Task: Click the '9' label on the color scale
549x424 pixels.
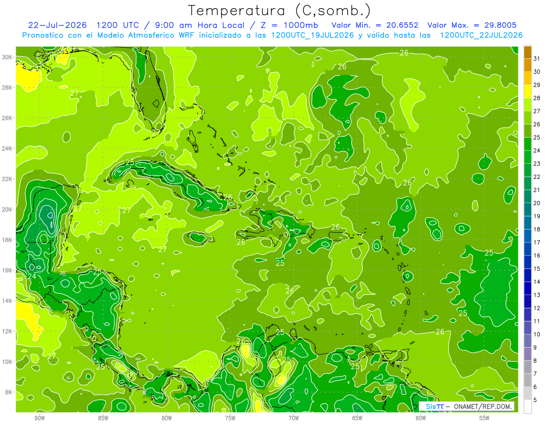Action: pos(535,348)
